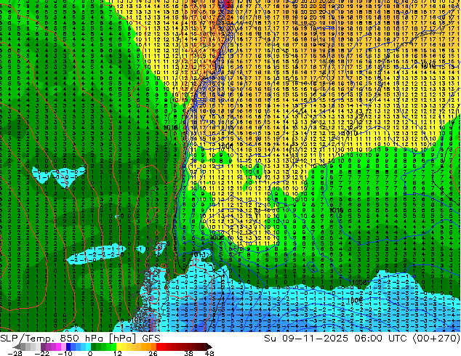Click the dark maroon arrow end of color bar

[x=209, y=347]
